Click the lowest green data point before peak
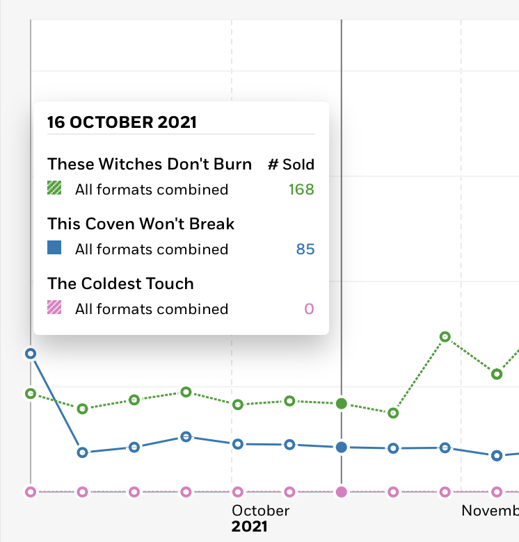 click(x=393, y=413)
